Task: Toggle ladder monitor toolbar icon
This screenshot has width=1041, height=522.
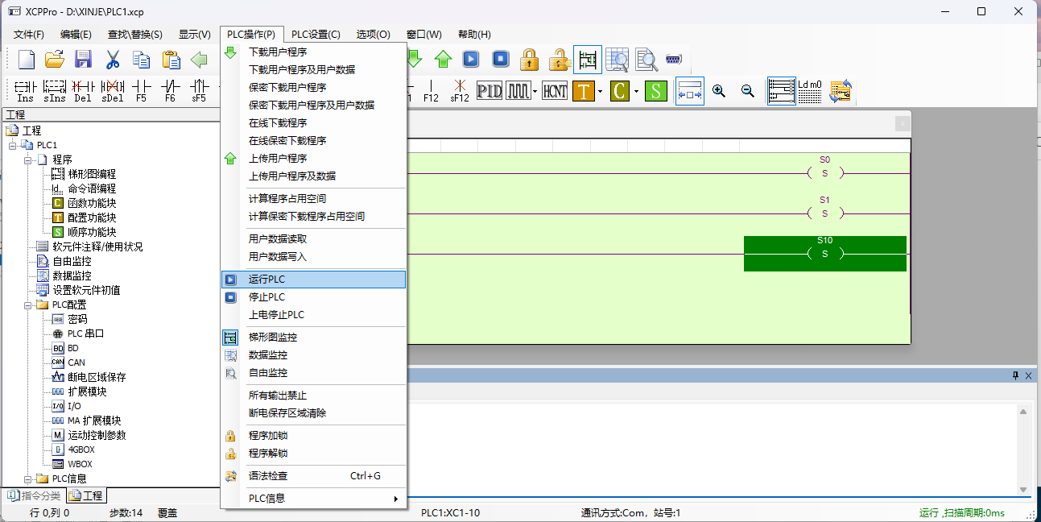Action: tap(588, 59)
